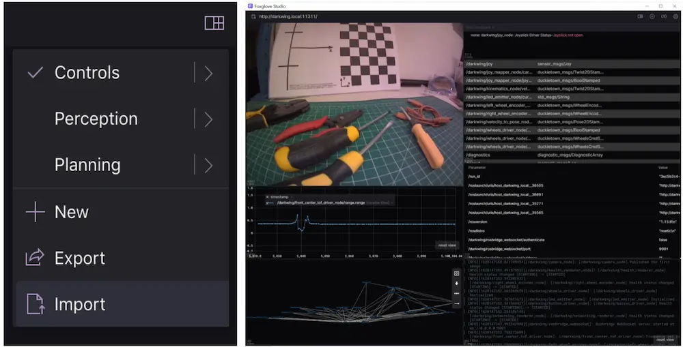Select the diagnostic_msgs/DiagnosticArray cell
This screenshot has width=683, height=347.
click(570, 155)
